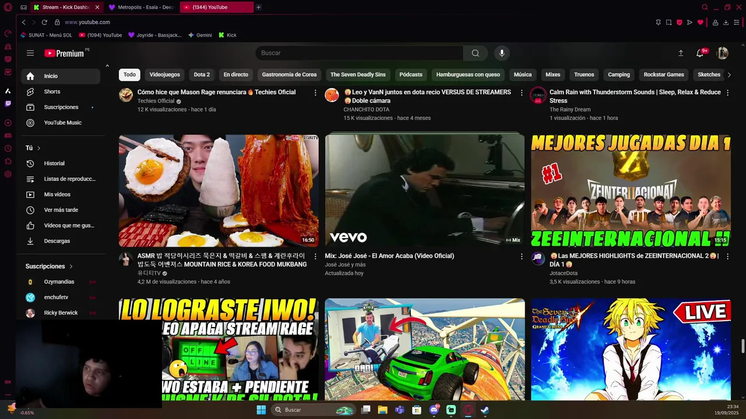Select the En directo filter chip
The height and width of the screenshot is (419, 746).
coord(235,74)
